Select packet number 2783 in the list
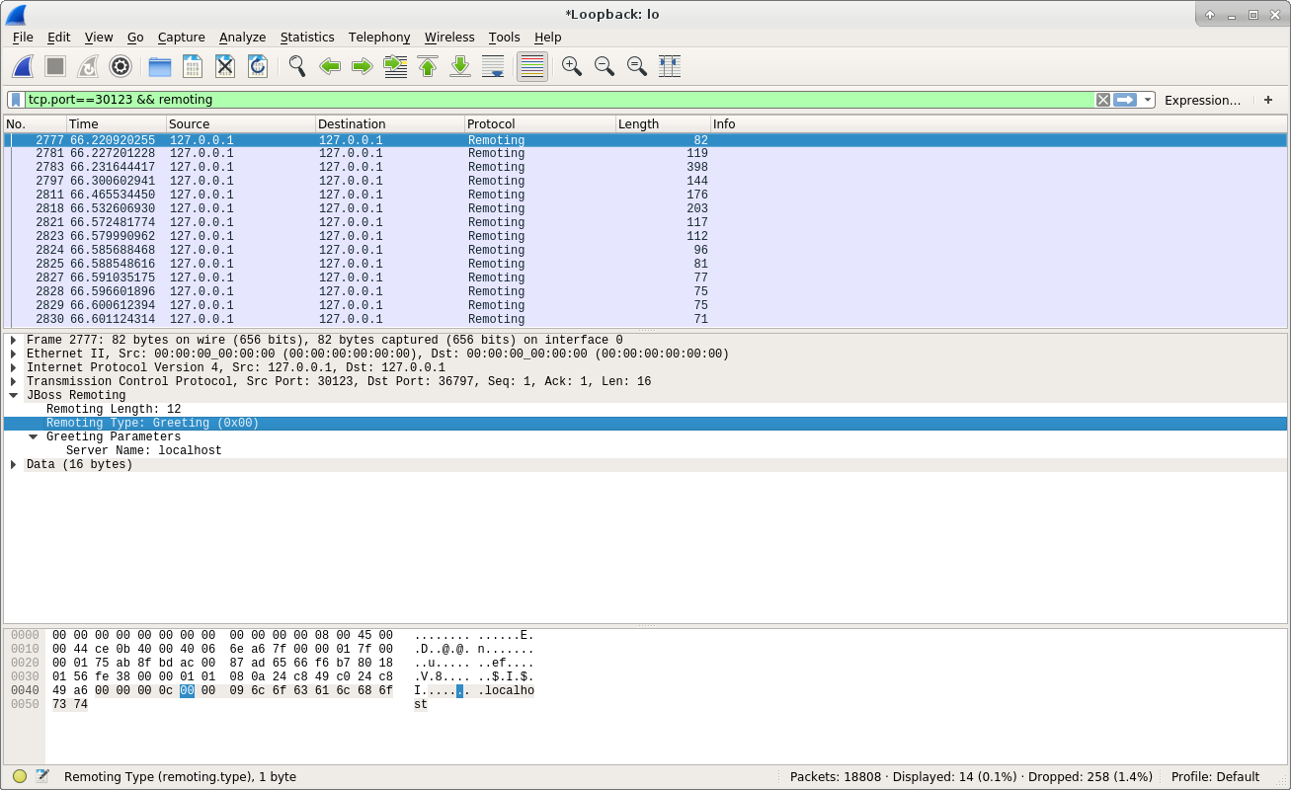The image size is (1291, 790). coord(645,167)
